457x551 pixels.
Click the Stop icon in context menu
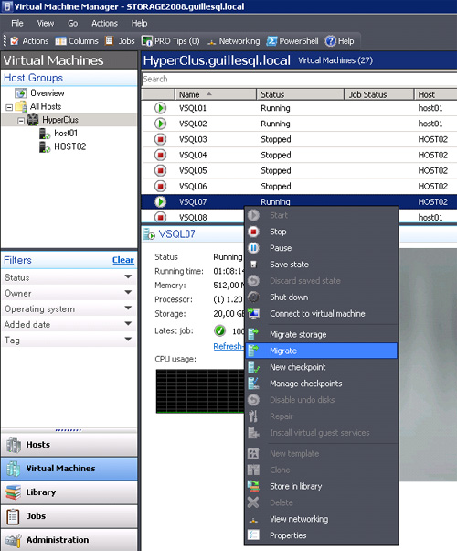click(253, 232)
